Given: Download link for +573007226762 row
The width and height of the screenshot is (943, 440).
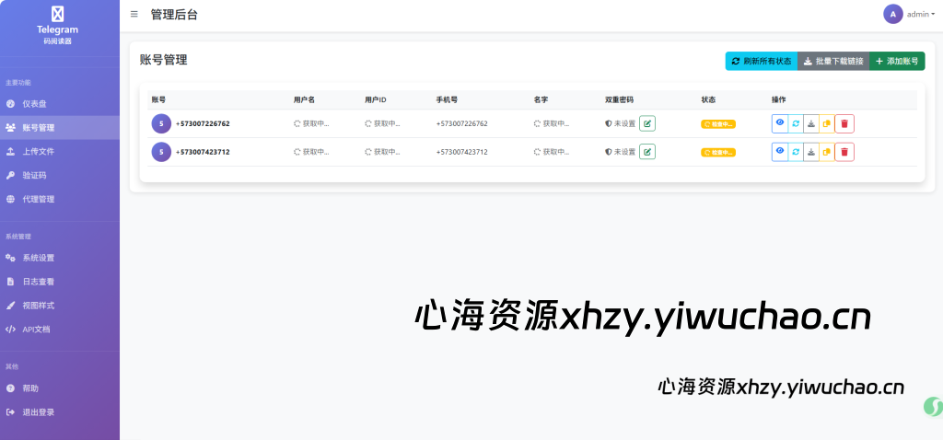Looking at the screenshot, I should (811, 123).
